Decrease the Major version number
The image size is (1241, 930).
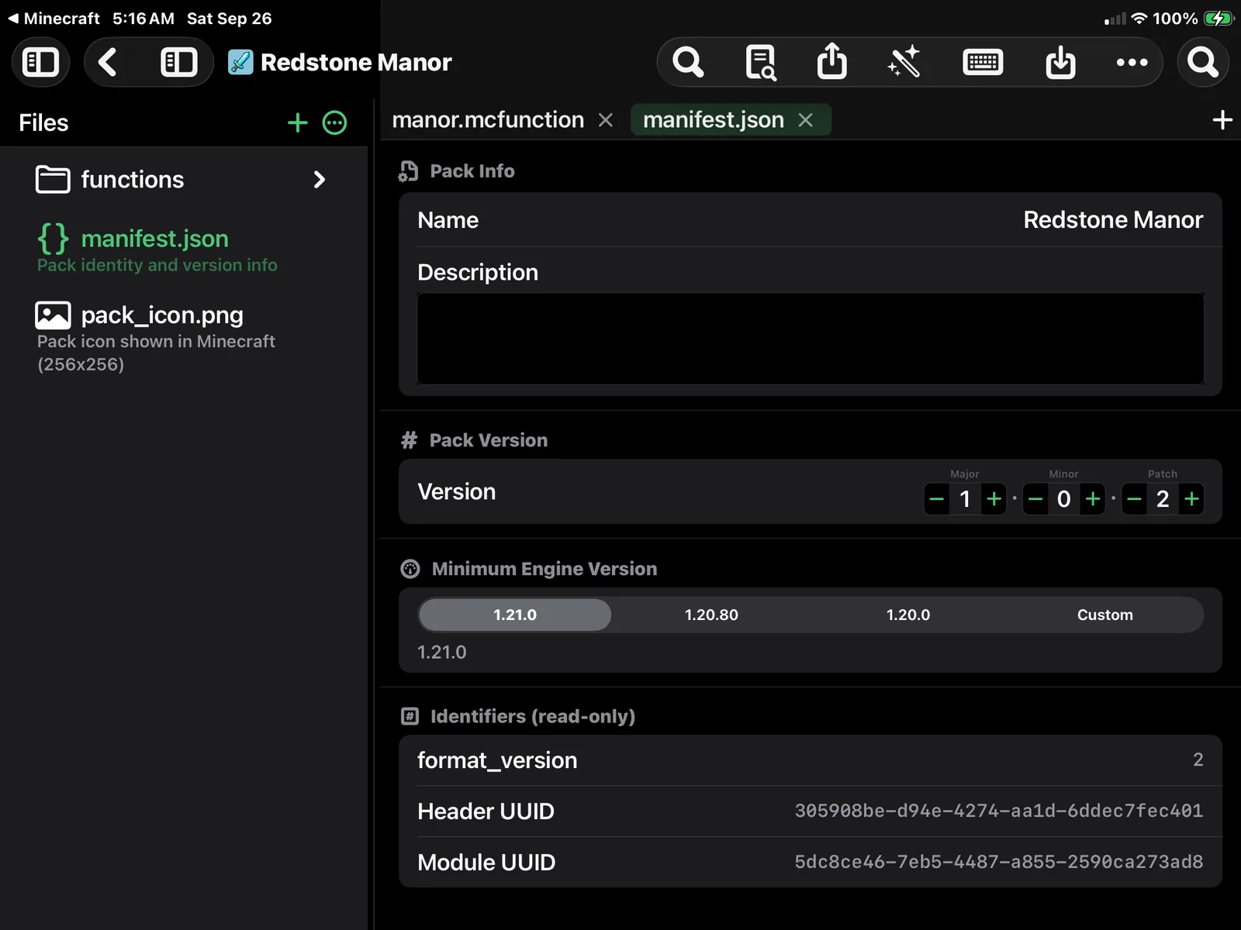pyautogui.click(x=936, y=499)
